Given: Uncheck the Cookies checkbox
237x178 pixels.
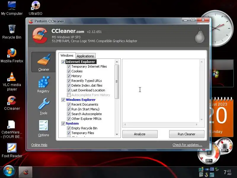Looking at the screenshot, I should (x=69, y=71).
